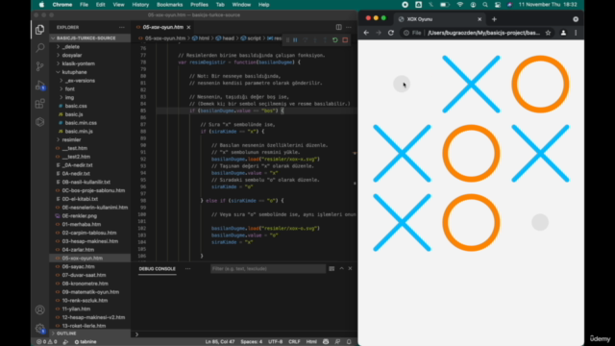Pause the debug session
The image size is (615, 346).
pos(295,40)
